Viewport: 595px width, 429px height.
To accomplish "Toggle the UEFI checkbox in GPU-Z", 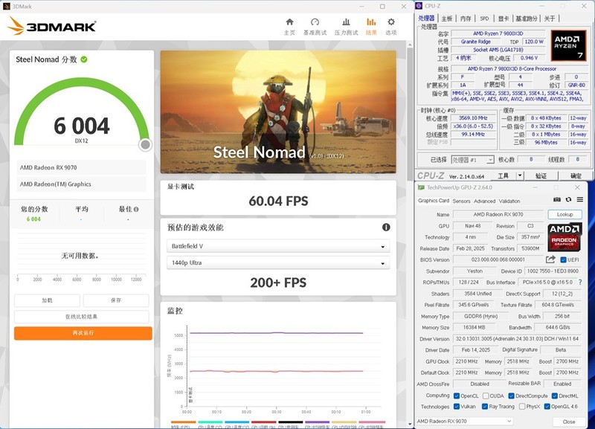I will tap(563, 259).
